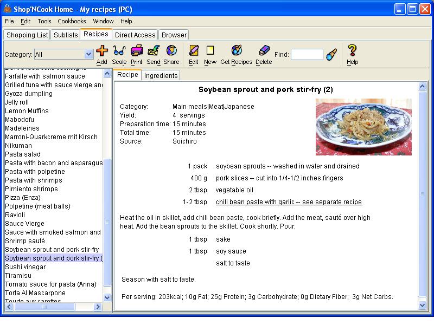Select the Tiramisu recipe in the list
The width and height of the screenshot is (434, 325).
[x=18, y=275]
